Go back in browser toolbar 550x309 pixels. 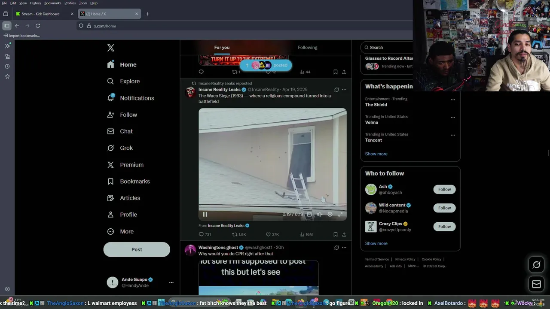point(17,26)
